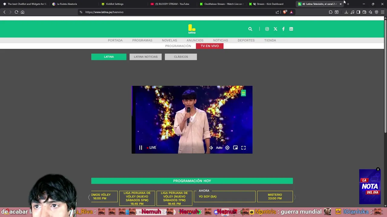Open the browser home page

[x=22, y=12]
